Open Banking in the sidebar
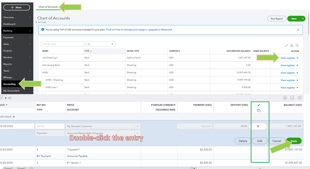The image size is (310, 169). tap(17, 31)
